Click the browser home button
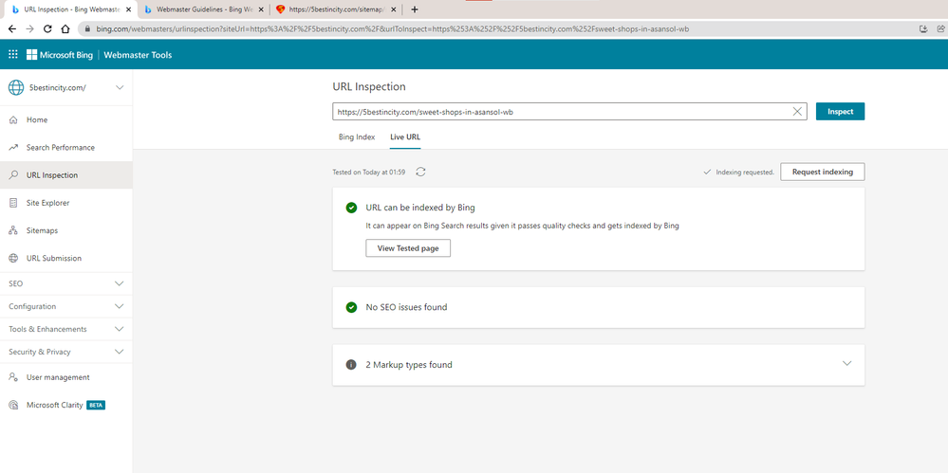Screen dimensions: 948x473 tap(65, 28)
